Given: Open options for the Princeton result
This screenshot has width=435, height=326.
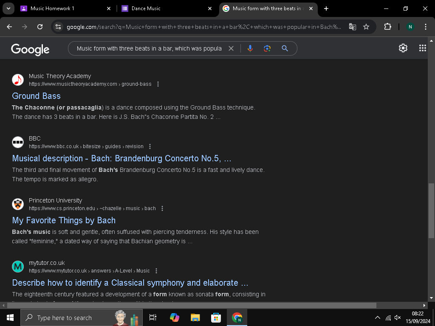Looking at the screenshot, I should 162,208.
